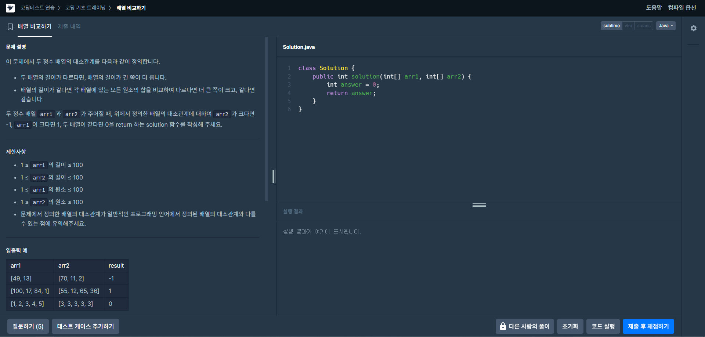This screenshot has width=705, height=337.
Task: Place cursor on 'return answer;' line
Action: coord(351,93)
